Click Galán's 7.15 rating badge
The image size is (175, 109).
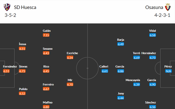click(46, 35)
